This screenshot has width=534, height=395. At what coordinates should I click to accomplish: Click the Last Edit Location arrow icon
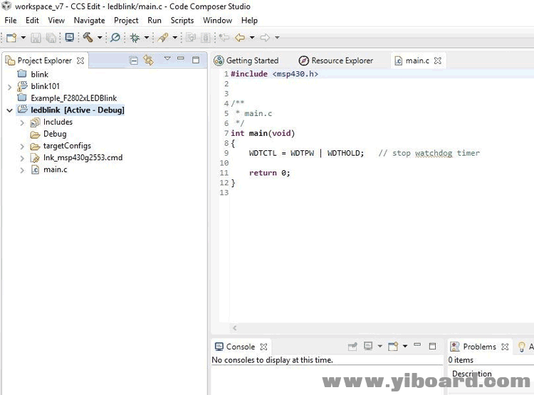click(224, 37)
